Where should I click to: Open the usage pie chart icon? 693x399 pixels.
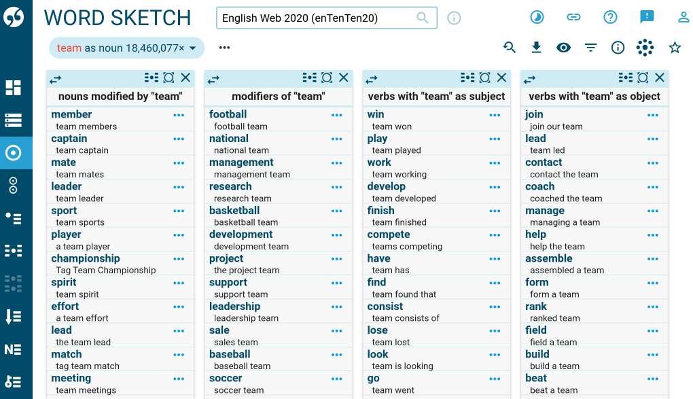(x=537, y=17)
